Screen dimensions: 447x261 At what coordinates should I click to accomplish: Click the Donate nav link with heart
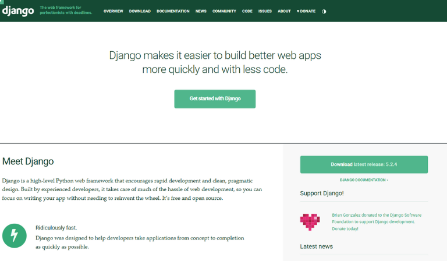(306, 11)
